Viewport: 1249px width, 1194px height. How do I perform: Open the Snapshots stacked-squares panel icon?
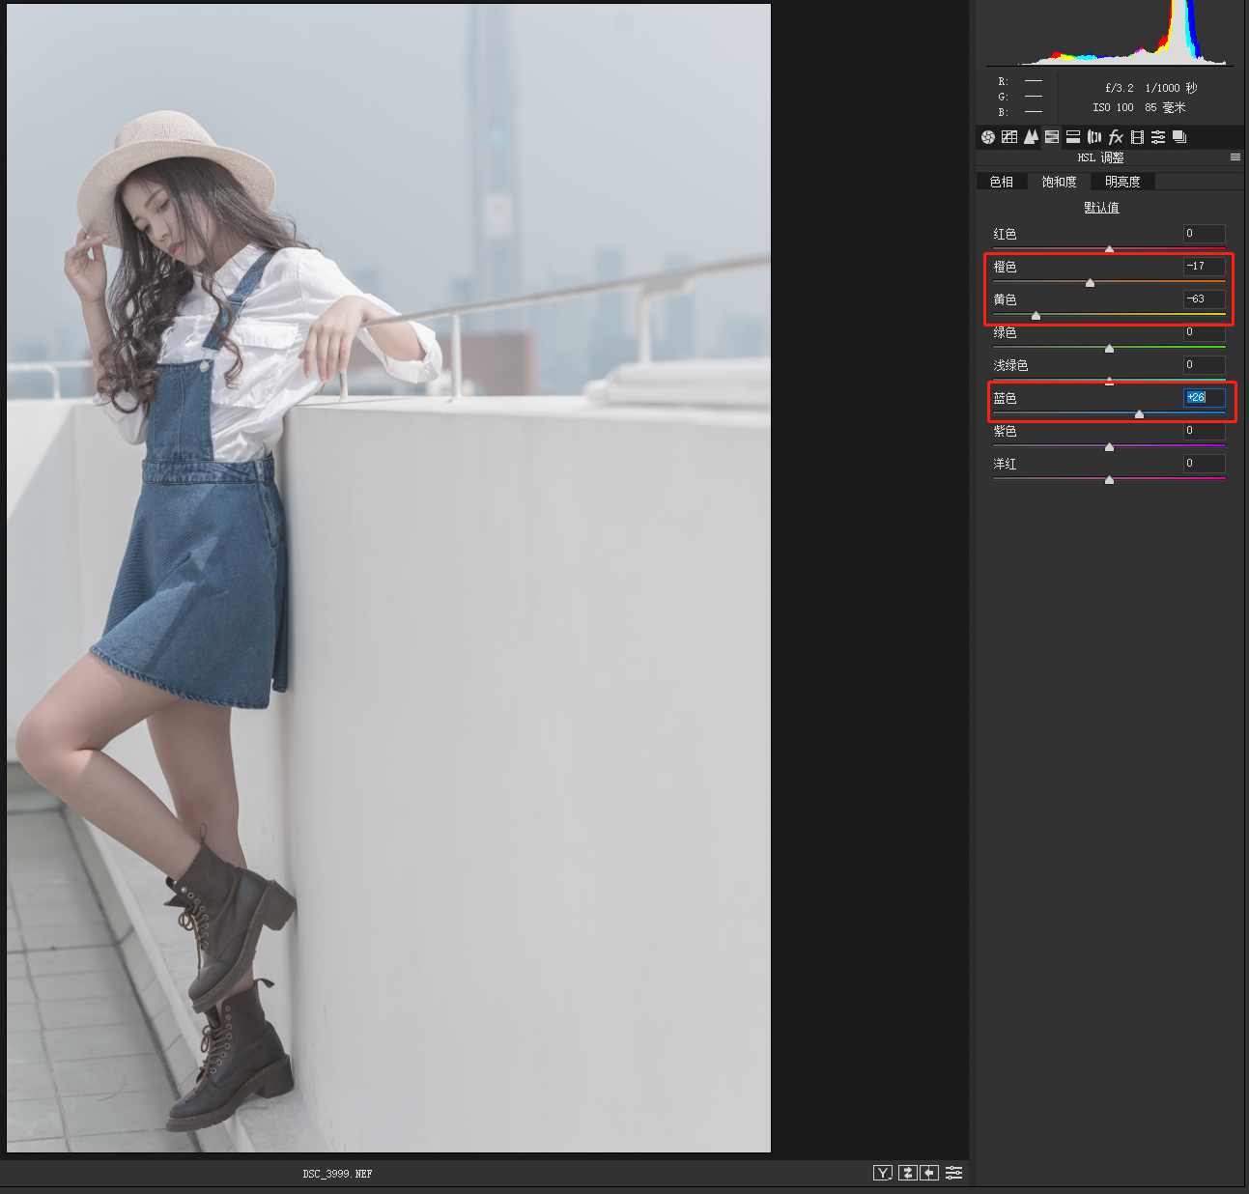click(1179, 137)
